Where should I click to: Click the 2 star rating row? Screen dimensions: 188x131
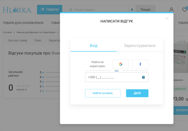point(50,86)
